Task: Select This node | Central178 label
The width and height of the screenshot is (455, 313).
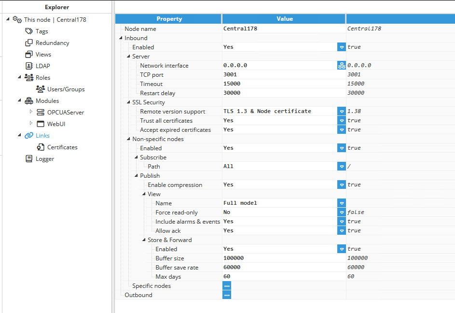Action: pos(55,20)
